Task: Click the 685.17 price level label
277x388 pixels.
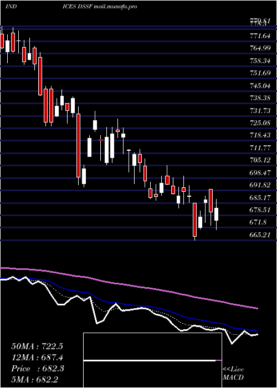Action: (x=260, y=198)
